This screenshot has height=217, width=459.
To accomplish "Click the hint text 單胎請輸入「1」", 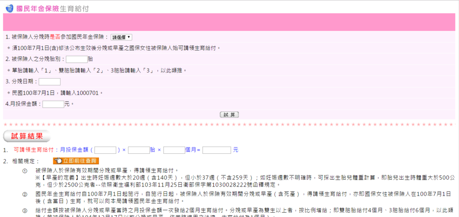I will [32, 70].
